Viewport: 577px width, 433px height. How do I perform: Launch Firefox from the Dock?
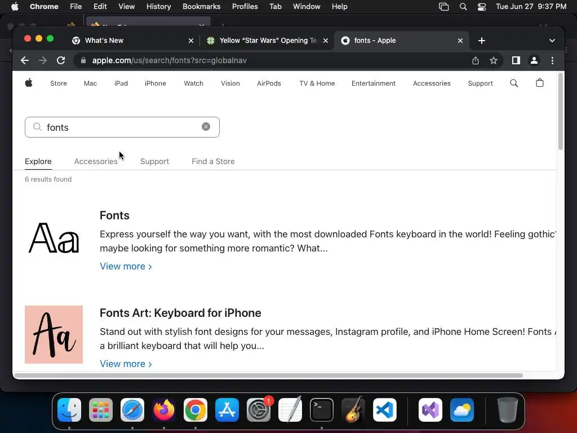coord(164,410)
